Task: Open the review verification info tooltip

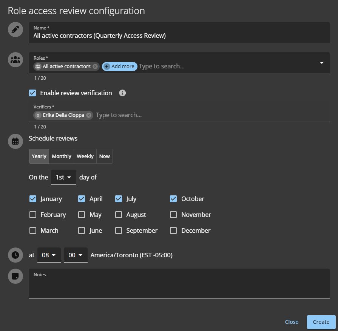Action: [x=122, y=93]
